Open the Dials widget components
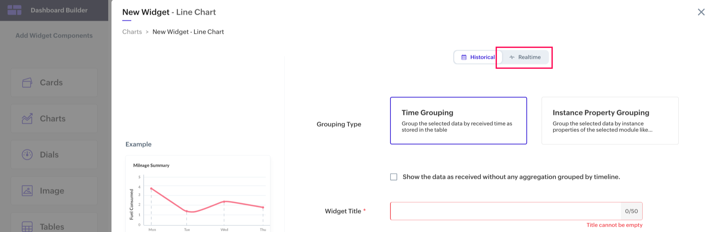717x232 pixels. tap(54, 155)
